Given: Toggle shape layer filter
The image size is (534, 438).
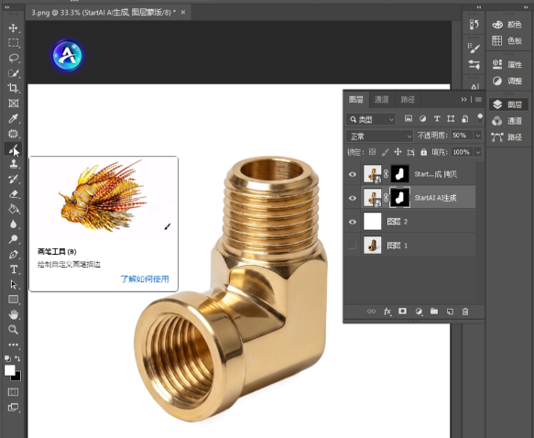Looking at the screenshot, I should 451,118.
